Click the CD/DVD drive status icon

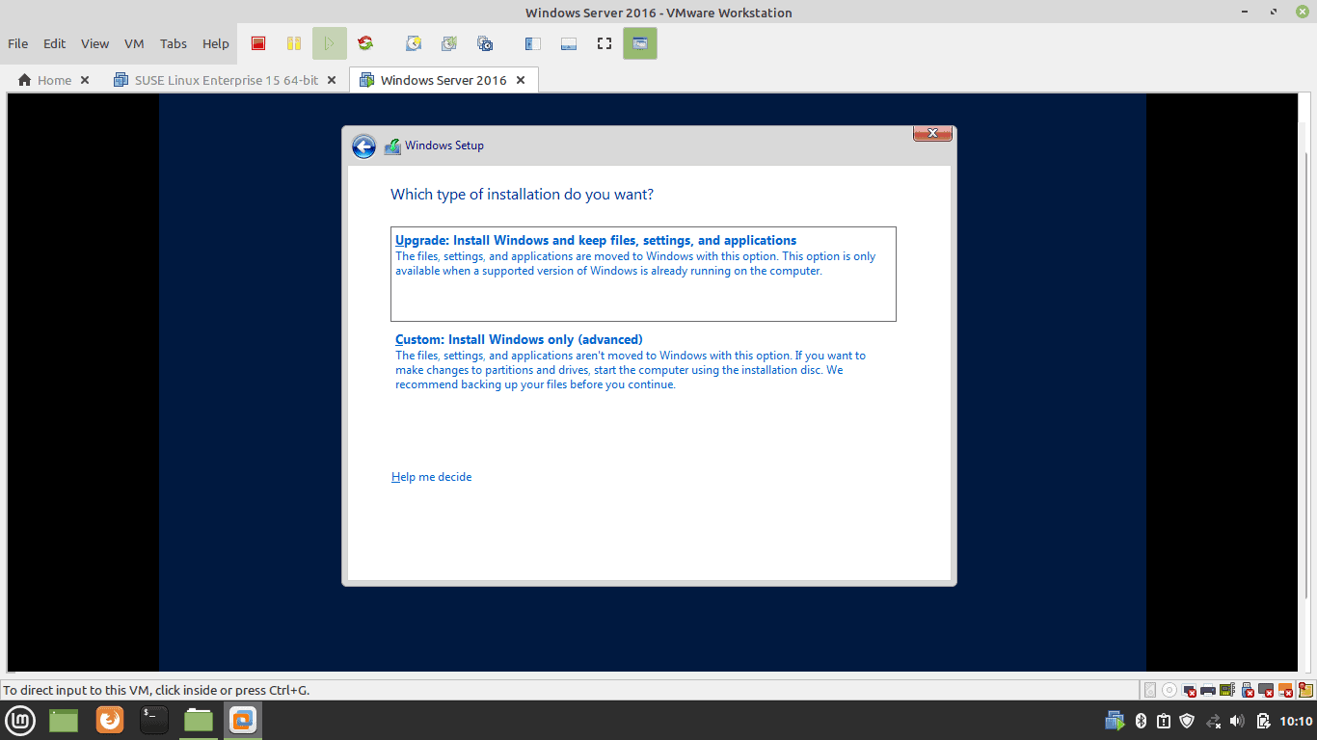tap(1169, 690)
